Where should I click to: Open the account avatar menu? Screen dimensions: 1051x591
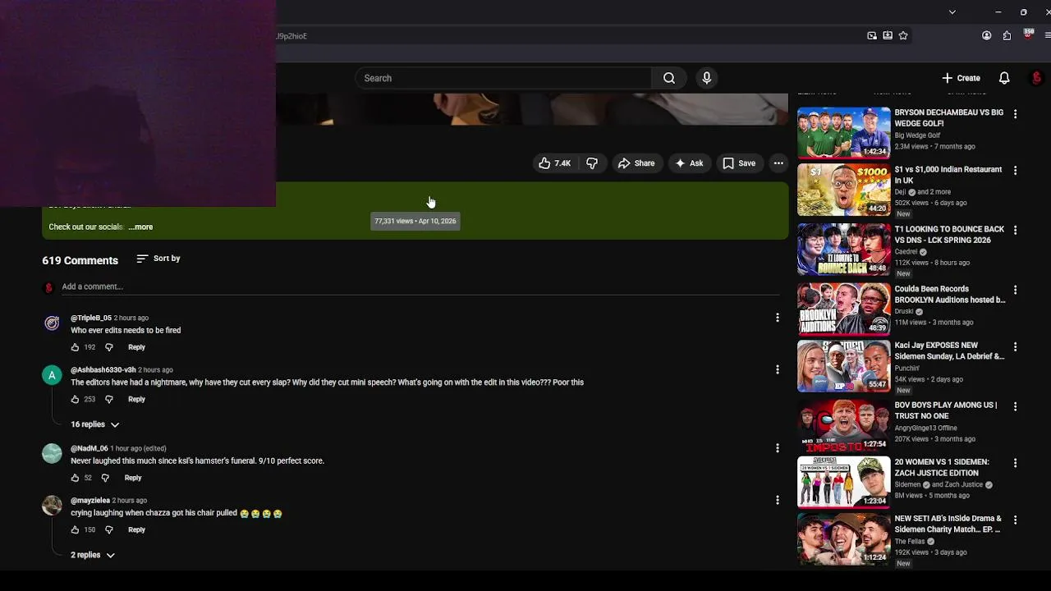click(1036, 78)
